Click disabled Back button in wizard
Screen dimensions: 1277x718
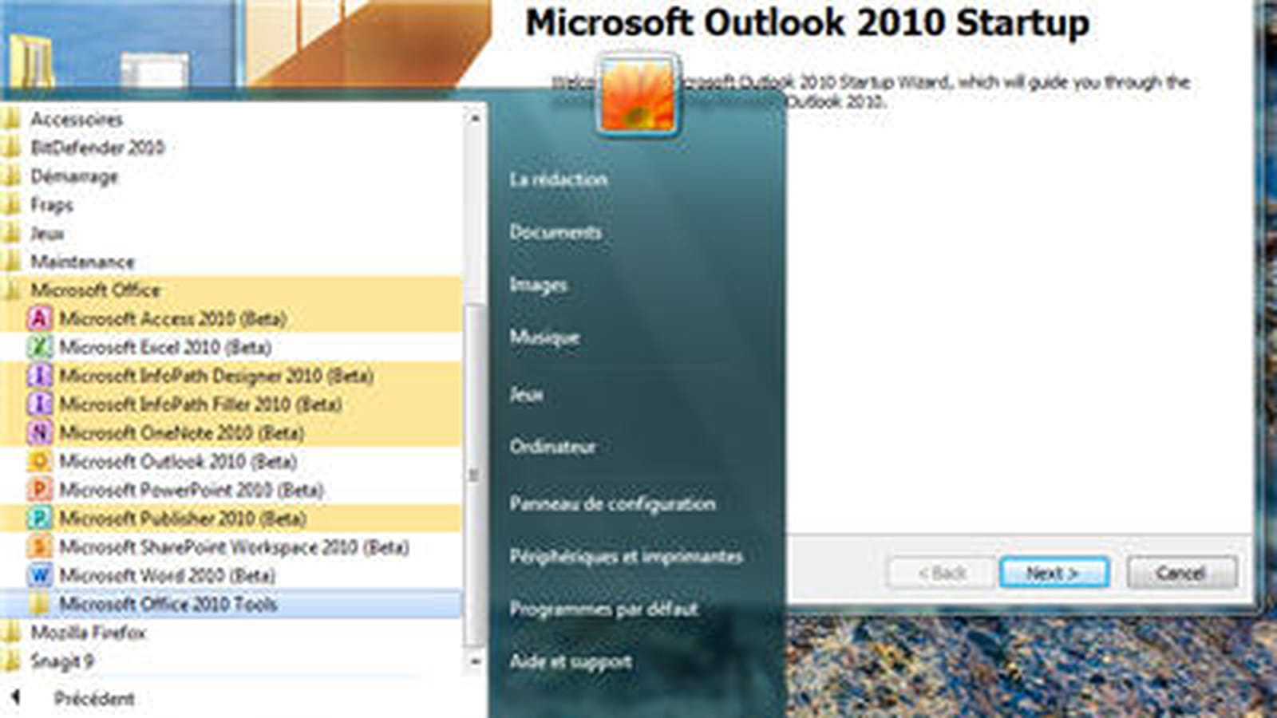tap(942, 573)
